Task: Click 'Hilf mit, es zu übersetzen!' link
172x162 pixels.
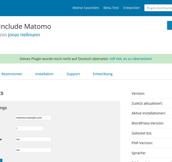Action: [131, 59]
